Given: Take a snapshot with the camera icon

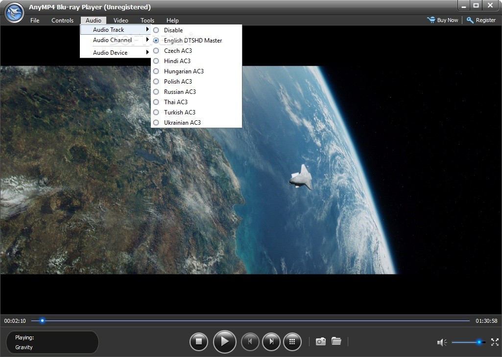Looking at the screenshot, I should [320, 341].
